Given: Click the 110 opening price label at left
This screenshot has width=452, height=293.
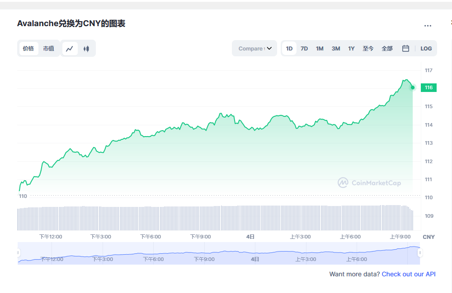Looking at the screenshot, I should 23,196.
